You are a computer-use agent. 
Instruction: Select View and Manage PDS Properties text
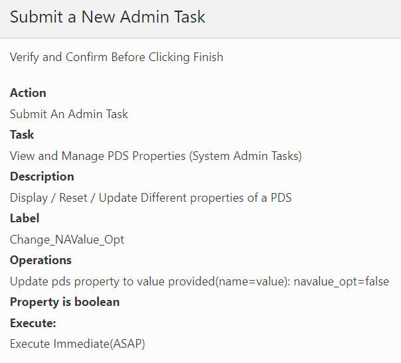[x=98, y=156]
